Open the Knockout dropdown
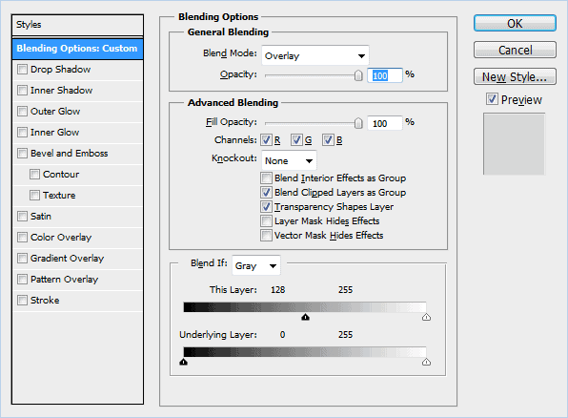This screenshot has height=418, width=568. click(289, 160)
